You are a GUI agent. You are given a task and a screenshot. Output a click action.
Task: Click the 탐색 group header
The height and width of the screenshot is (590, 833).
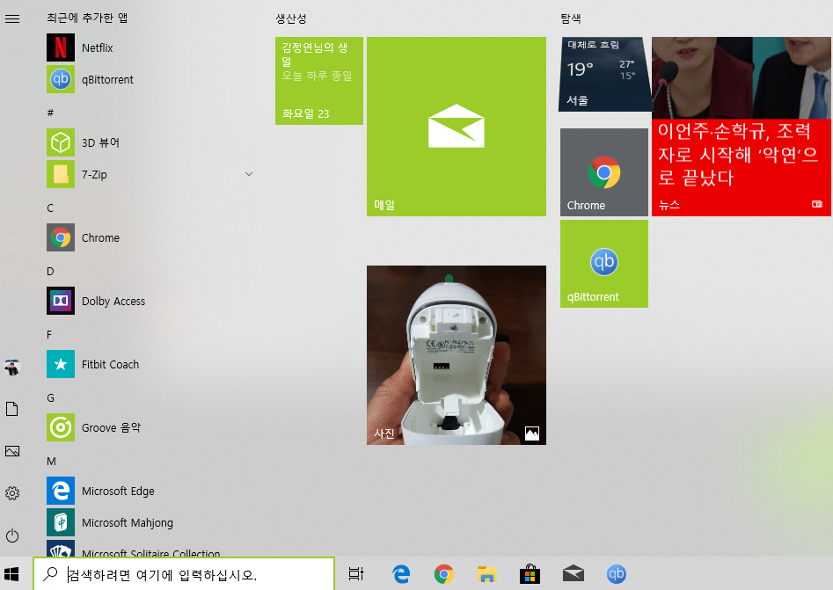click(571, 18)
